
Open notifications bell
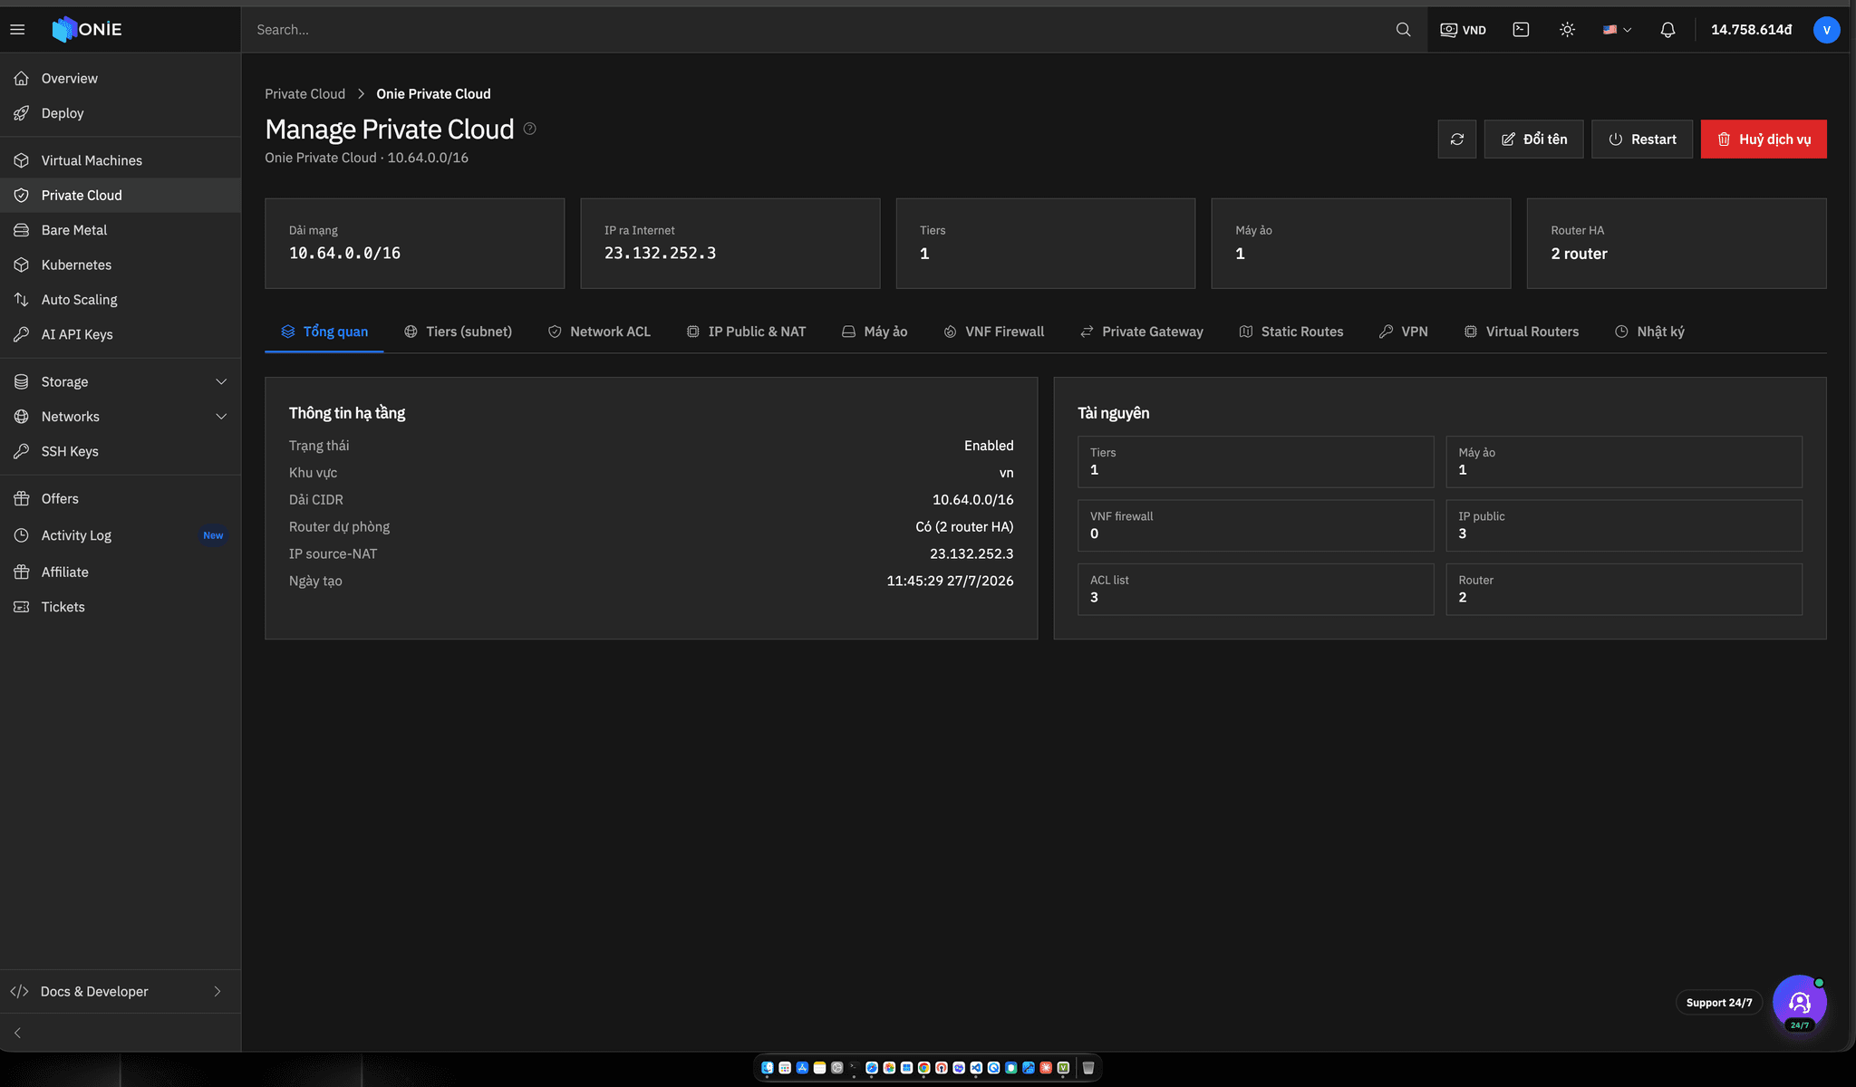pyautogui.click(x=1667, y=30)
